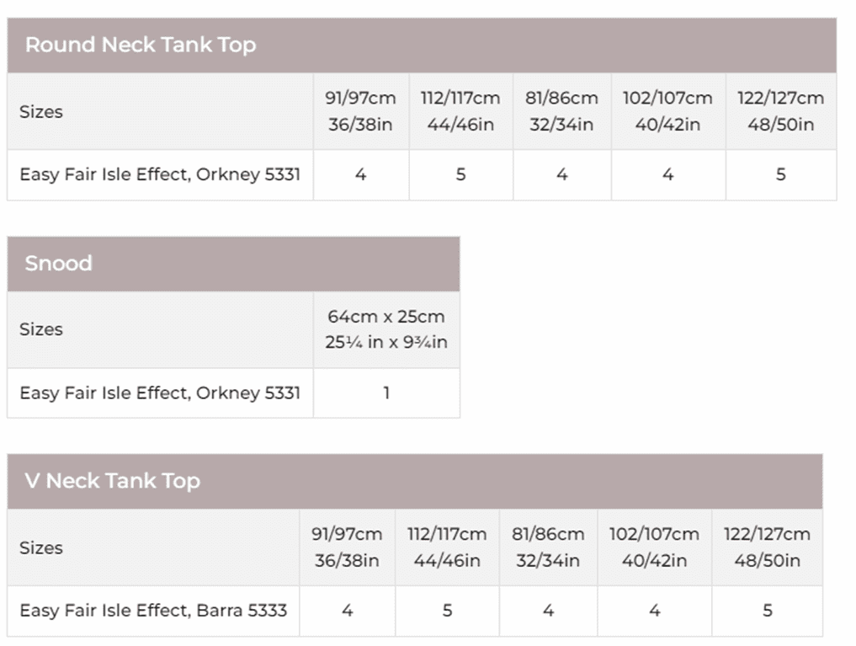Screen dimensions: 856x646
Task: Click 102/107cm size in V Neck table
Action: point(654,547)
